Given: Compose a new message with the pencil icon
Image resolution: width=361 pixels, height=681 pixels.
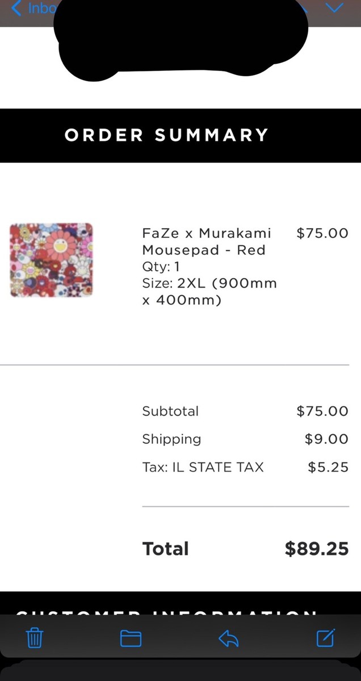Looking at the screenshot, I should coord(326,638).
